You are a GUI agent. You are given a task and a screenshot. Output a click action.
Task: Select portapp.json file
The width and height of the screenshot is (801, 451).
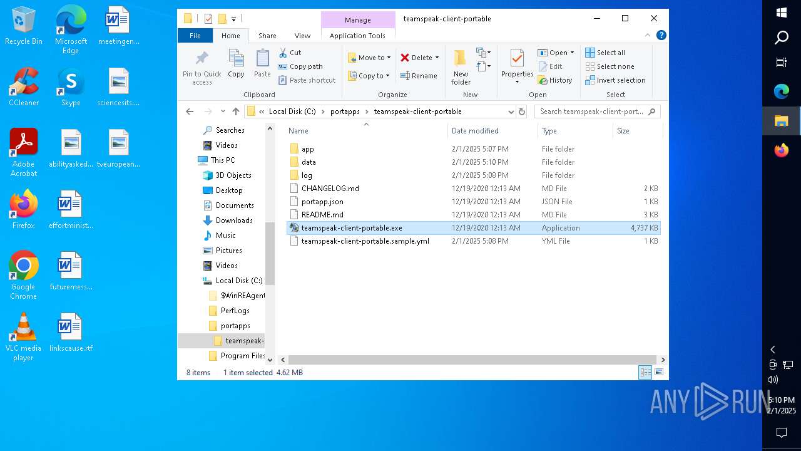click(x=473, y=202)
